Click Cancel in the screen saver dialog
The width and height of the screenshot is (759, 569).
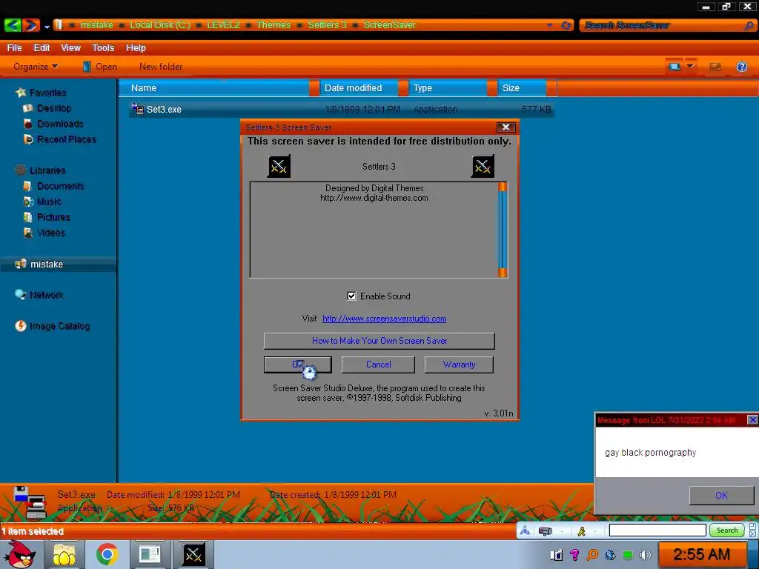[378, 365]
